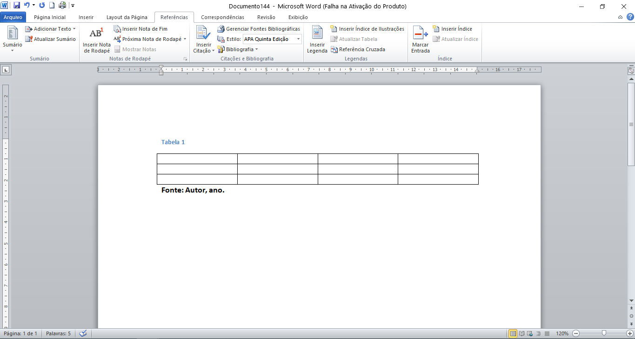The height and width of the screenshot is (339, 635).
Task: Click the zoom out minus button
Action: (x=576, y=333)
